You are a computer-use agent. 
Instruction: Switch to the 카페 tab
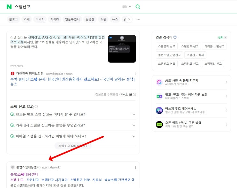(26, 19)
